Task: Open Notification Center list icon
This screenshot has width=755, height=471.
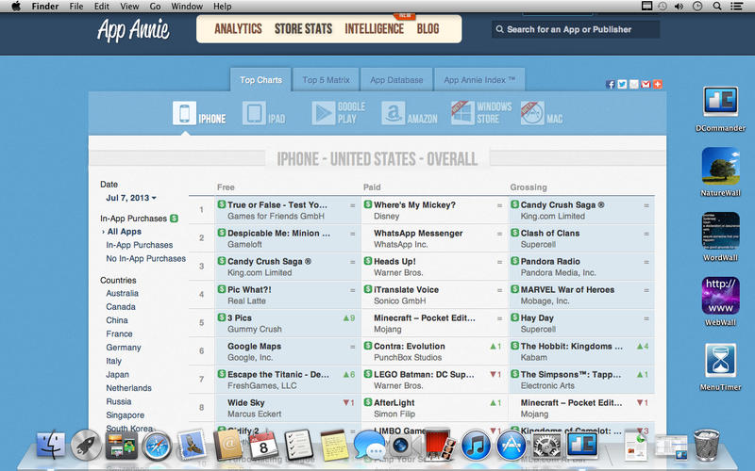Action: (x=736, y=7)
